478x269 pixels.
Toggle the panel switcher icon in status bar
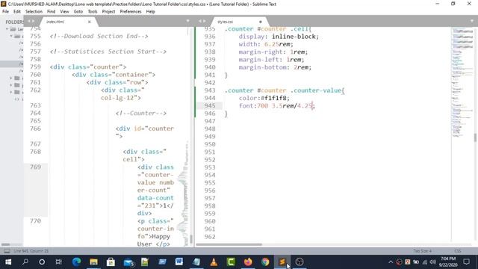tap(7, 251)
